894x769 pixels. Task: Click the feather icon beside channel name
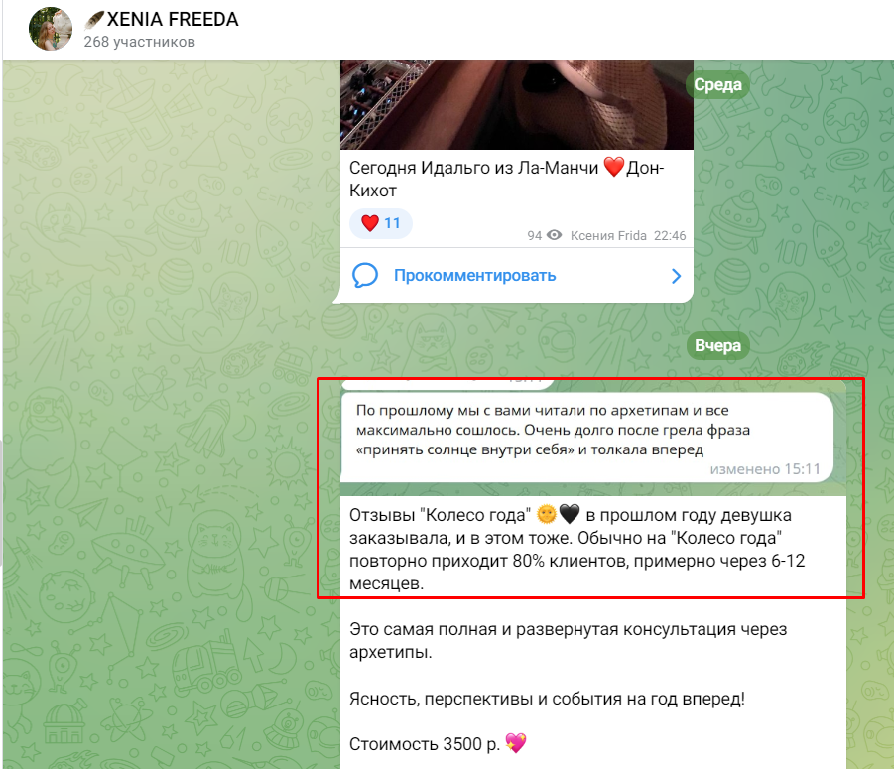(94, 20)
